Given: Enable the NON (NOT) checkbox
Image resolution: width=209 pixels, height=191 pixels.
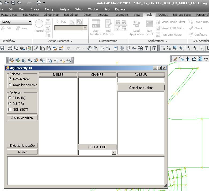Looking at the screenshot, I should [x=10, y=109].
